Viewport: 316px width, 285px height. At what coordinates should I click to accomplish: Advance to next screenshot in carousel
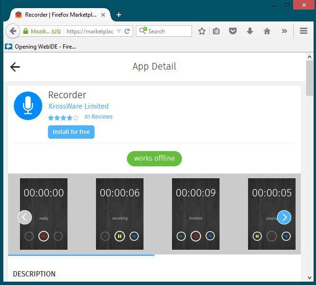coord(284,217)
